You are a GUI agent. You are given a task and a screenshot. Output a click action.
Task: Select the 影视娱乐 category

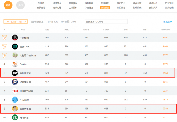pyautogui.click(x=137, y=8)
